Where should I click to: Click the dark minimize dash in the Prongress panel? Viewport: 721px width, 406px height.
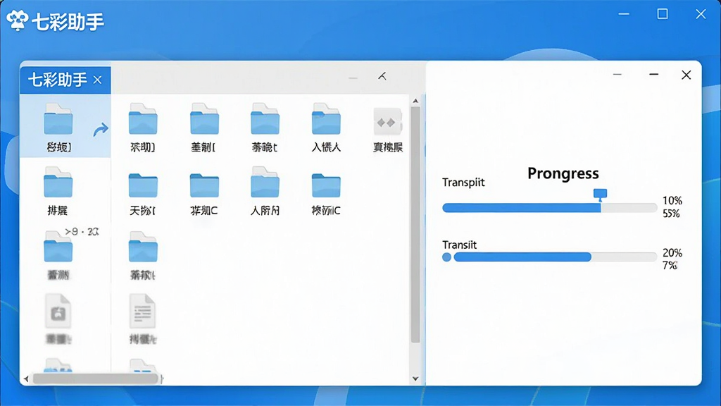[x=654, y=74]
